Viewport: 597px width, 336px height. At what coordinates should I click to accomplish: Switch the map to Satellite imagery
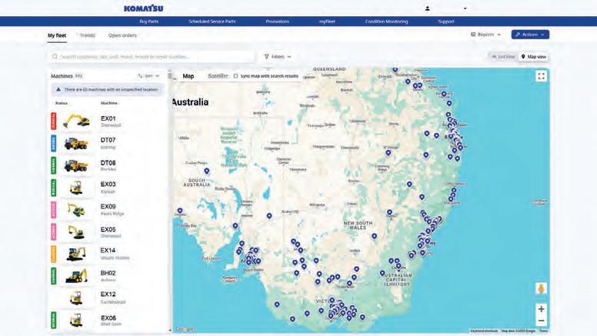coord(218,76)
